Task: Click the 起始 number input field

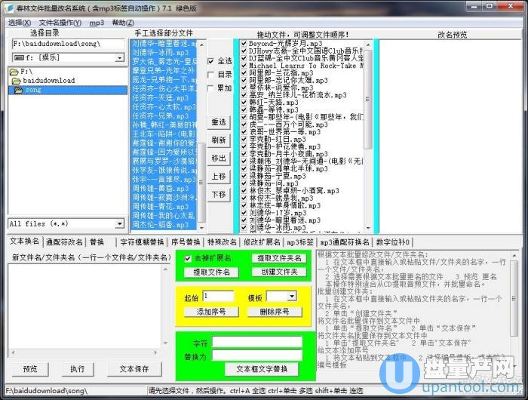Action: click(218, 296)
